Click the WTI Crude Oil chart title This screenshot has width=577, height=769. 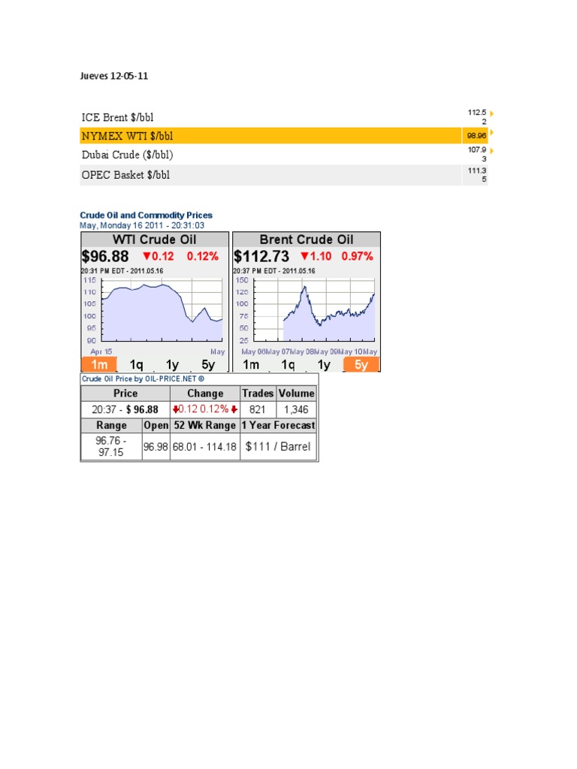pos(155,240)
